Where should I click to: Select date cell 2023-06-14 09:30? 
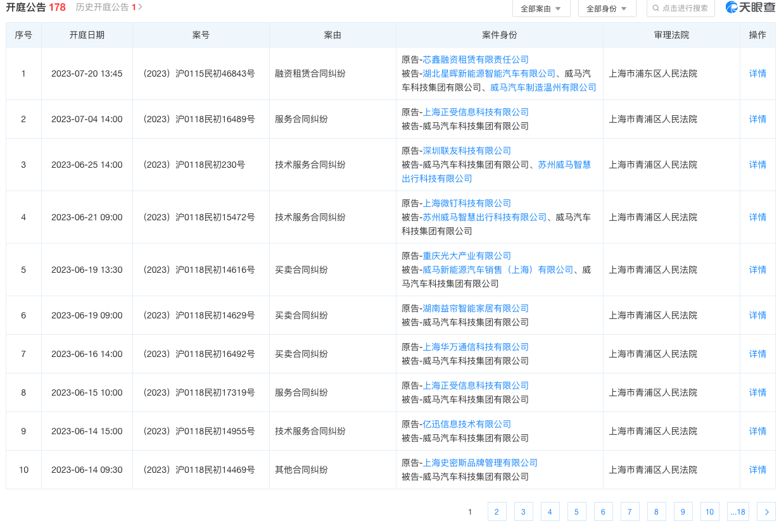[x=87, y=470]
